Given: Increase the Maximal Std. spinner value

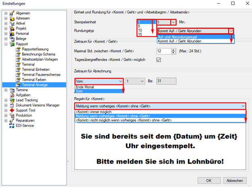Looking at the screenshot, I should (x=173, y=50).
